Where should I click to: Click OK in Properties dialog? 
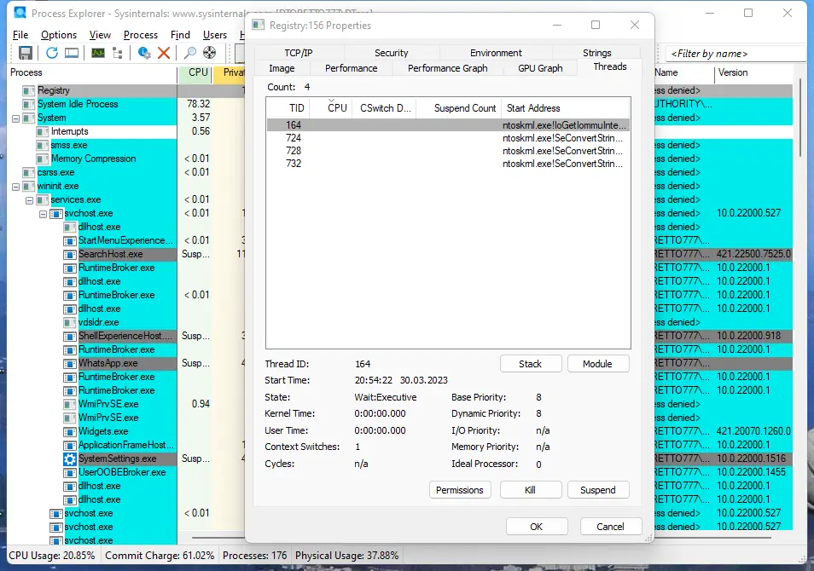click(x=537, y=527)
